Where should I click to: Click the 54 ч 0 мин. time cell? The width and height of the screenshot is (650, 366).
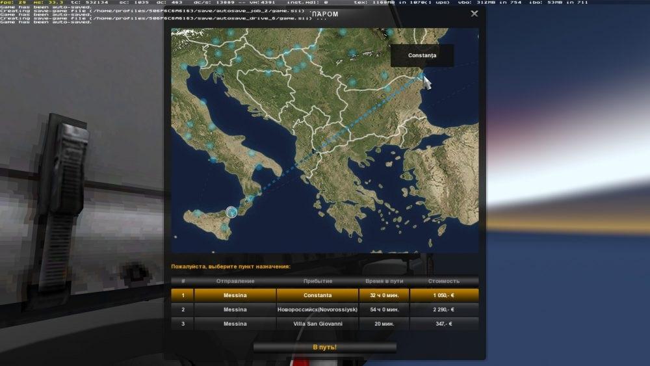click(383, 309)
